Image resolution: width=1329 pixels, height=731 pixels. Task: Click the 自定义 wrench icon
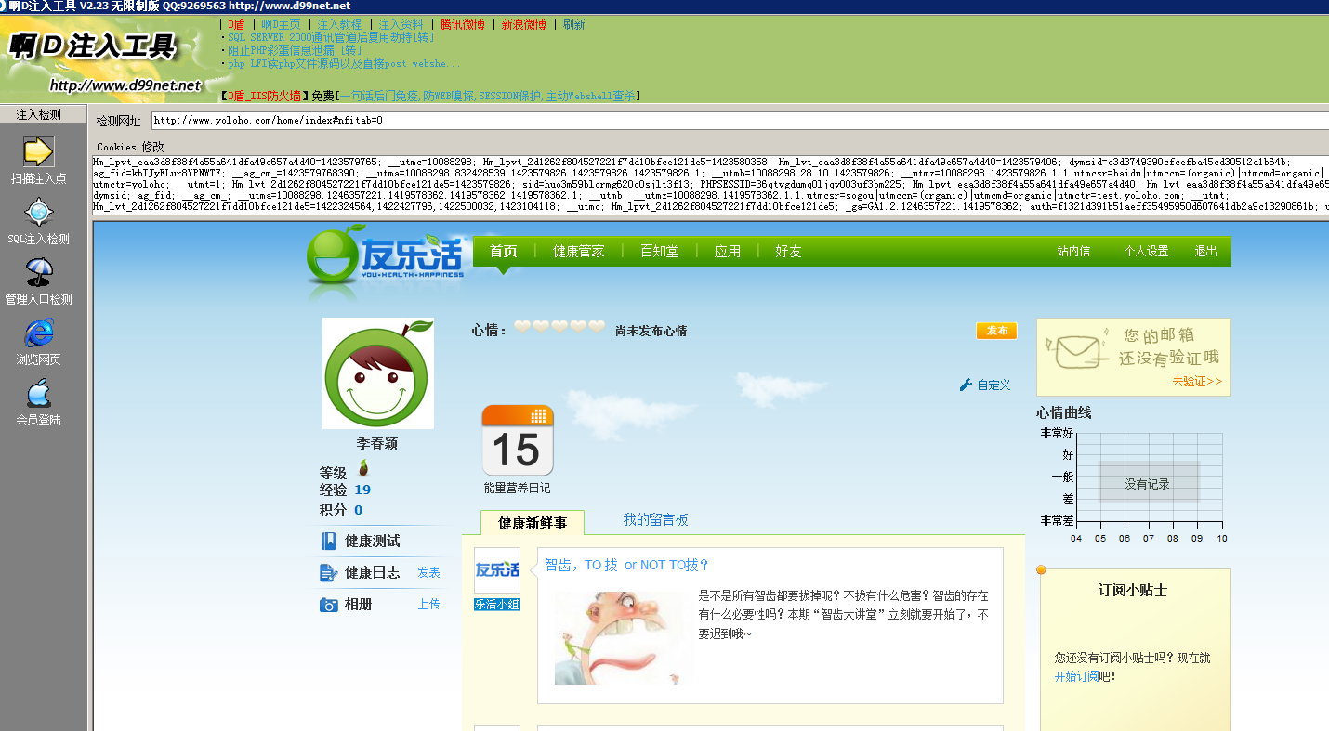[x=966, y=385]
